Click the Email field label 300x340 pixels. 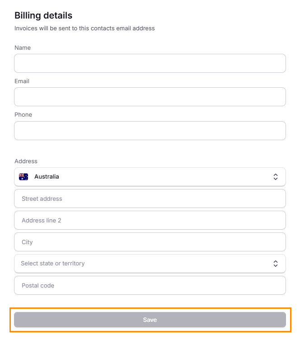22,81
